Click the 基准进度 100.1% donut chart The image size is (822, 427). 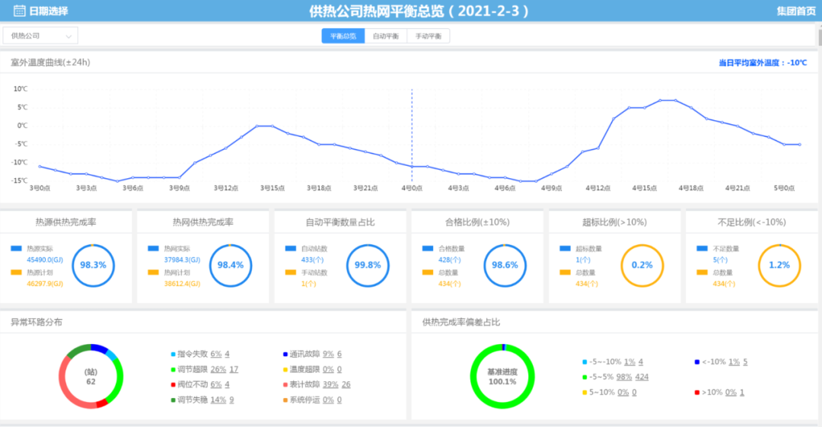point(502,376)
